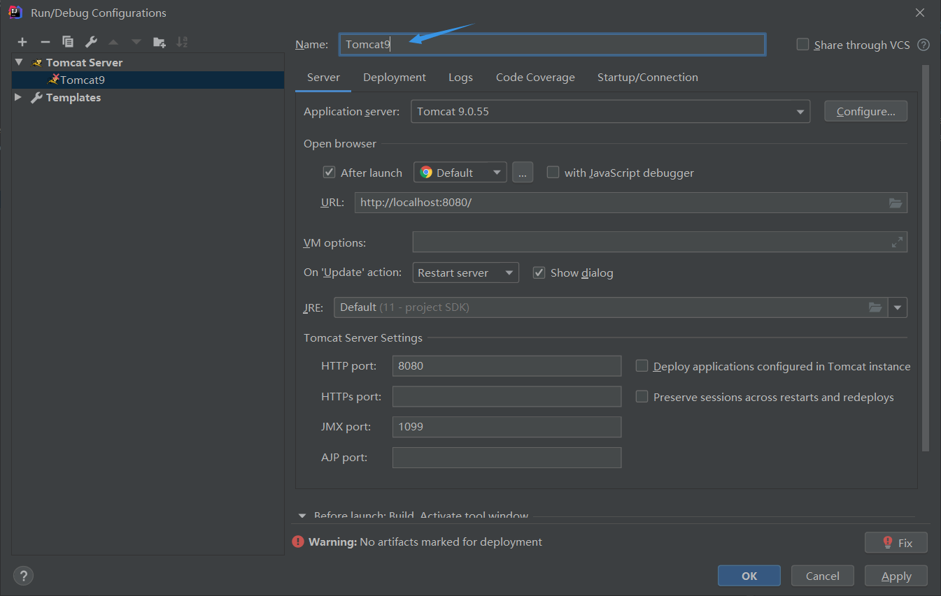Viewport: 941px width, 596px height.
Task: Sort configurations alphabetically
Action: (x=182, y=42)
